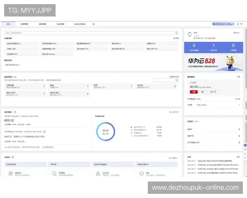
Task: Expand the 代金券 row arrow
Action: (238, 104)
